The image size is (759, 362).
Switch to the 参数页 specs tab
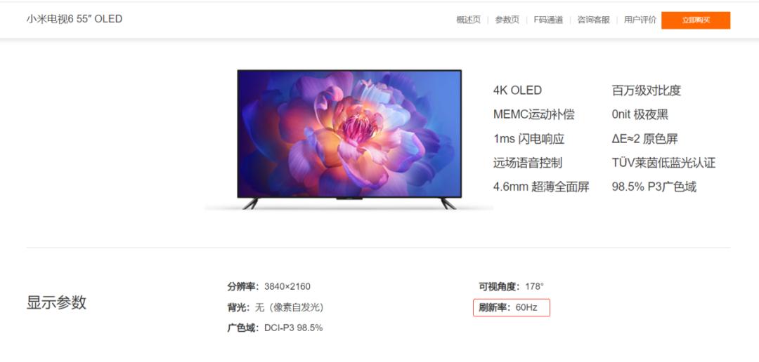click(507, 20)
